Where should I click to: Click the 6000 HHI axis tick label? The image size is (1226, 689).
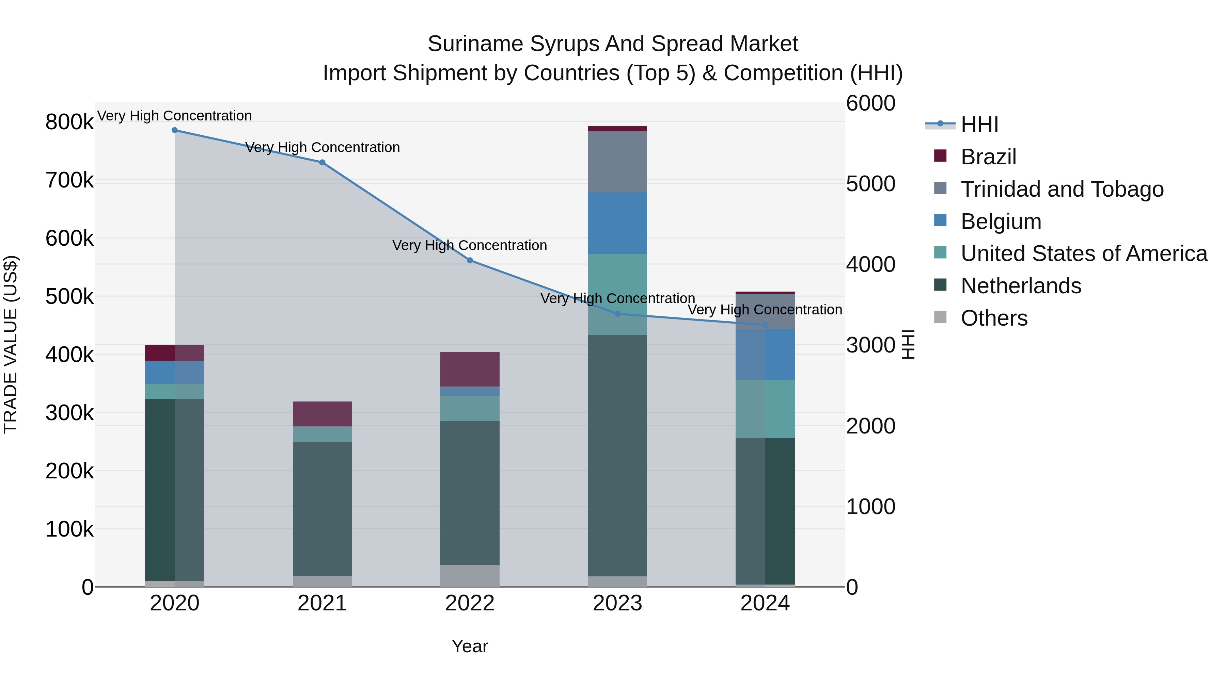tap(871, 103)
